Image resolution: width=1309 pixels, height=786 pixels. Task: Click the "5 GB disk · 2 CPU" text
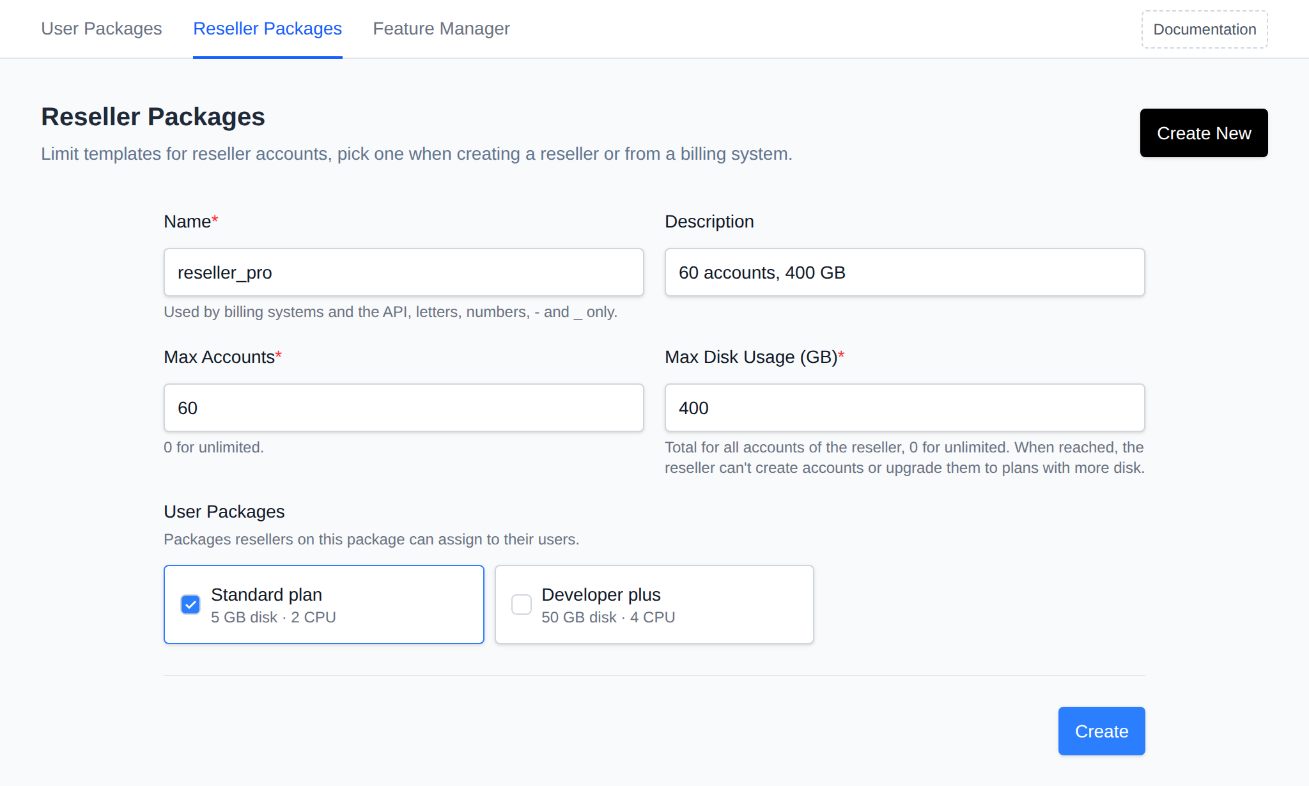273,617
